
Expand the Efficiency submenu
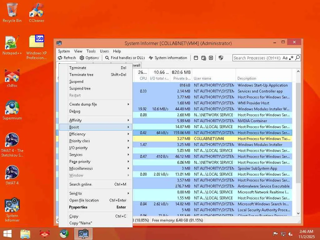[x=96, y=134]
